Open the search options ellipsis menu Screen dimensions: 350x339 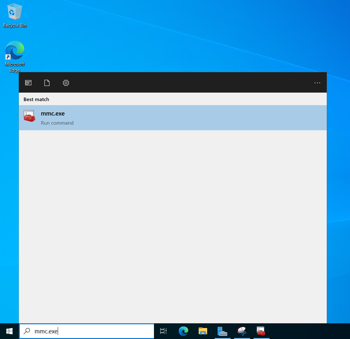point(317,83)
